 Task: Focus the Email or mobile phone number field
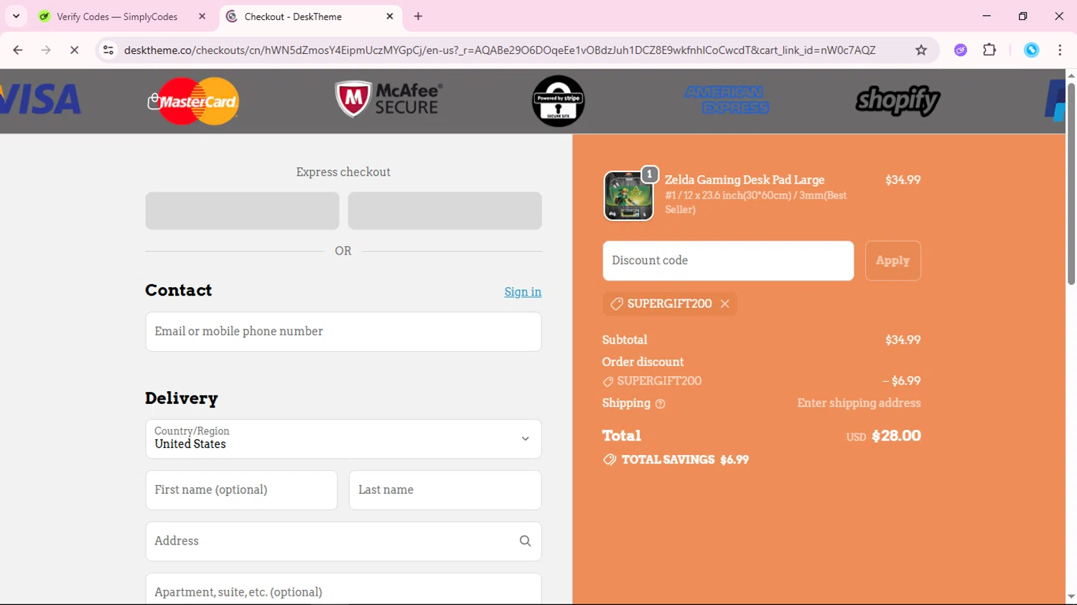click(343, 332)
